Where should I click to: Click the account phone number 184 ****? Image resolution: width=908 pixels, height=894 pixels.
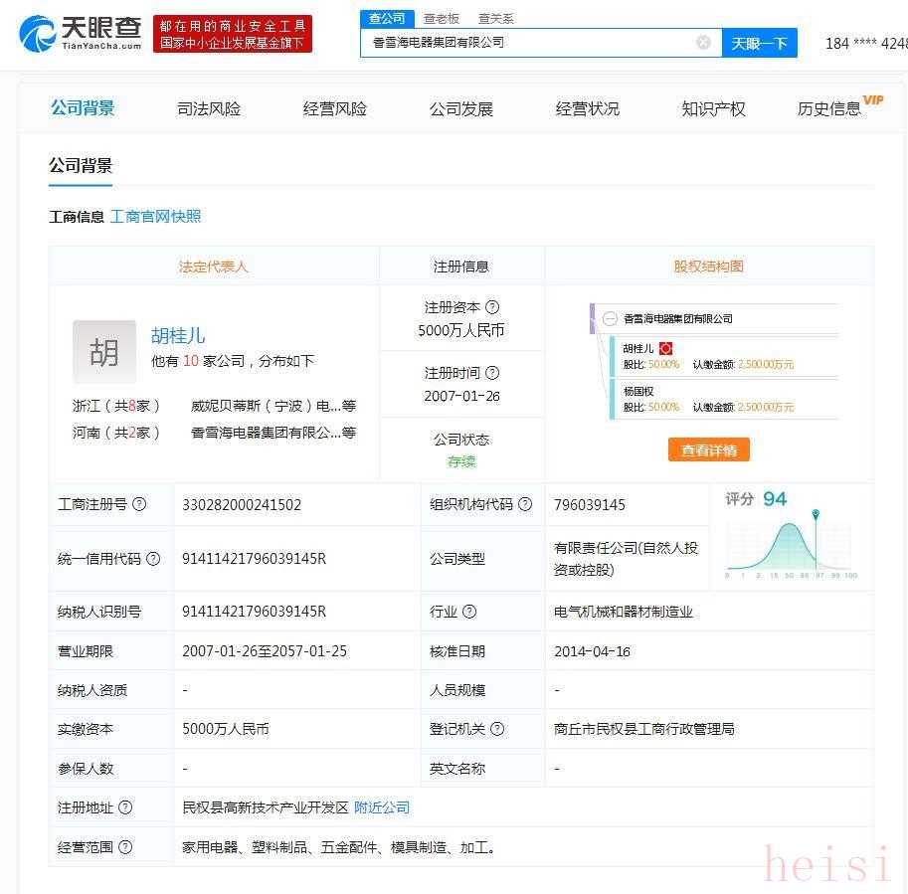(866, 44)
